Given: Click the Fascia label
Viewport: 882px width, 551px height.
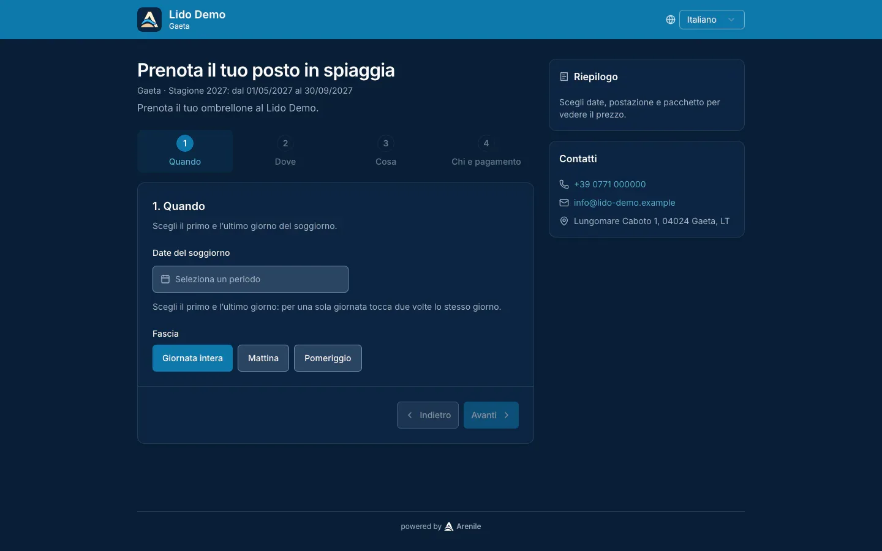Looking at the screenshot, I should point(165,334).
